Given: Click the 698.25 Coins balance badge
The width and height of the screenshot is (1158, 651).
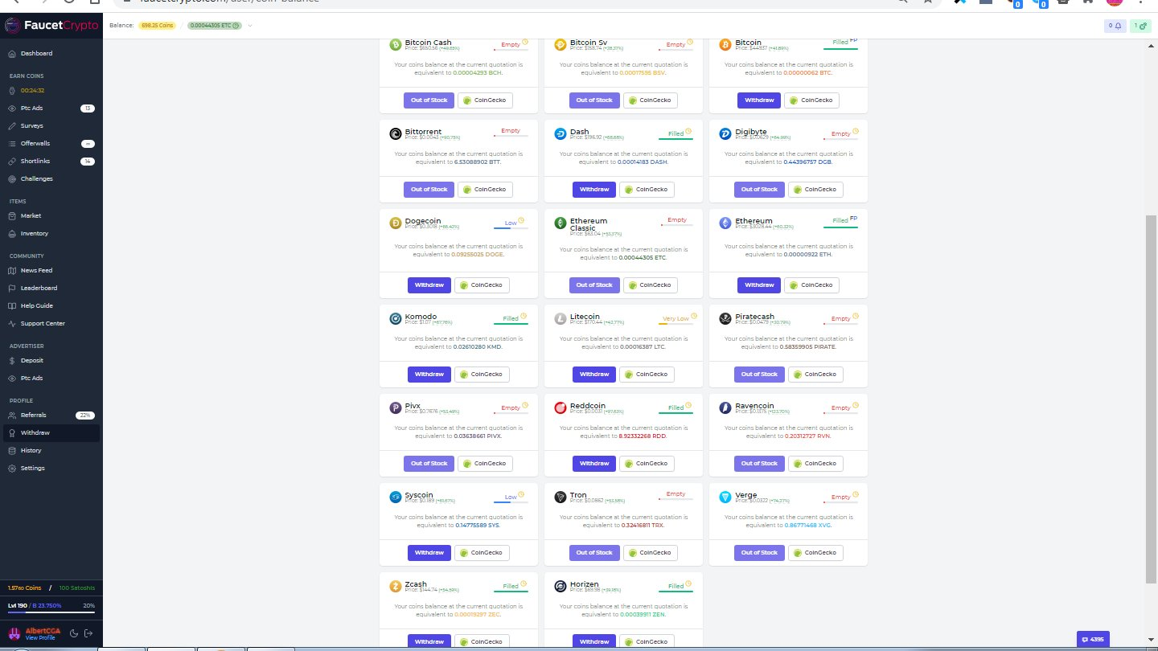Looking at the screenshot, I should click(158, 26).
